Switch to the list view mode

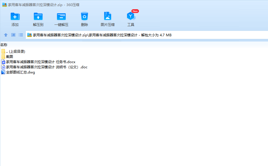21,35
